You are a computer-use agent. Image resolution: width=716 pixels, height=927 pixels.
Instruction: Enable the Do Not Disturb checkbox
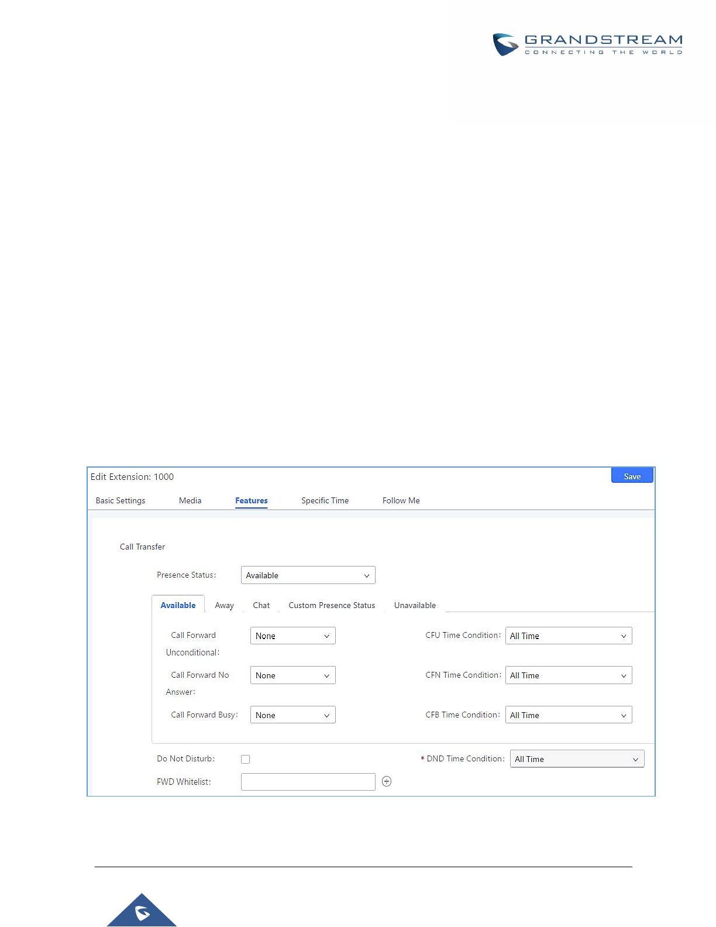[x=246, y=759]
